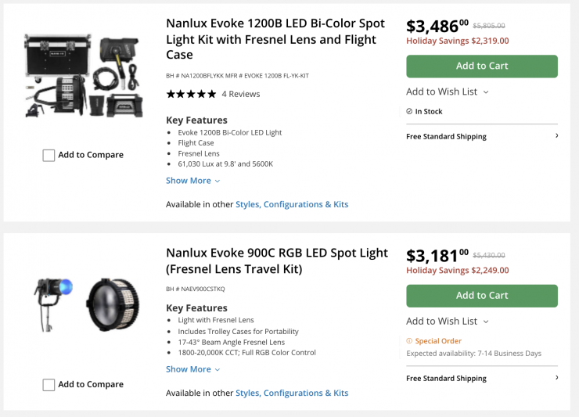Click the 900C Free Standard Shipping arrow

556,378
